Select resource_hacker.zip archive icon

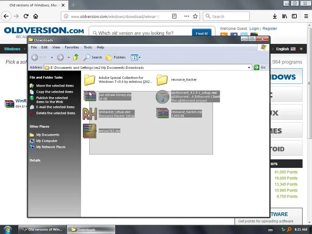(162, 113)
